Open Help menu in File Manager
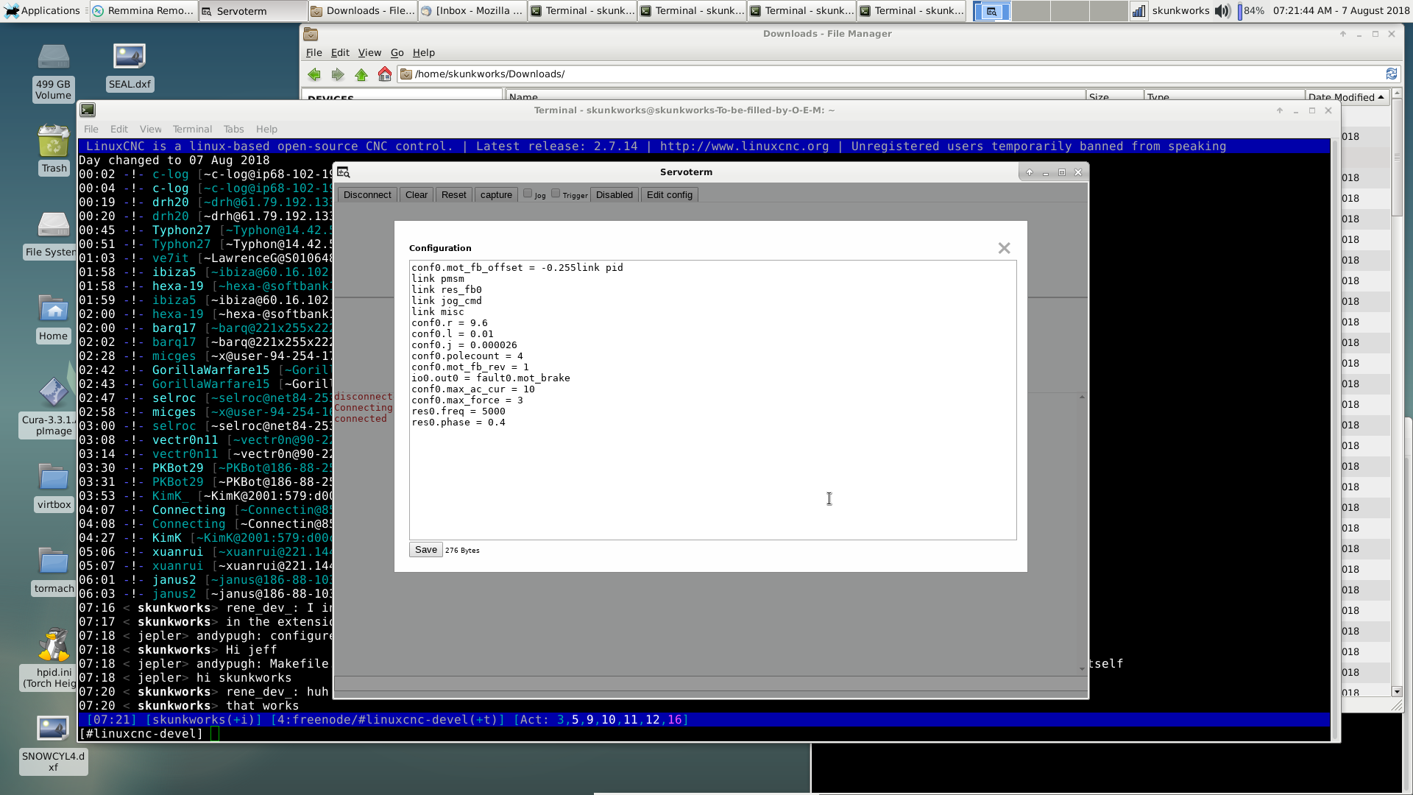The width and height of the screenshot is (1413, 795). (x=423, y=52)
